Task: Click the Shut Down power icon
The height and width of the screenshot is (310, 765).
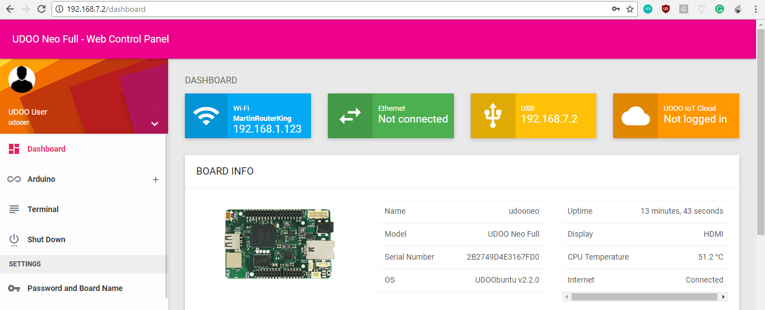Action: click(14, 239)
